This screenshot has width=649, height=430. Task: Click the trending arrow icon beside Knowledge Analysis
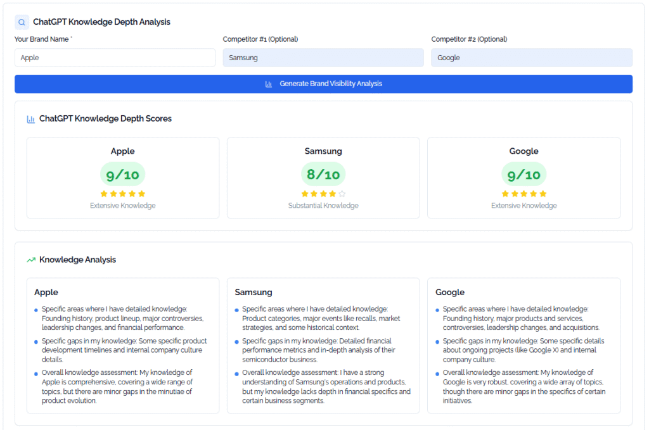click(x=31, y=260)
